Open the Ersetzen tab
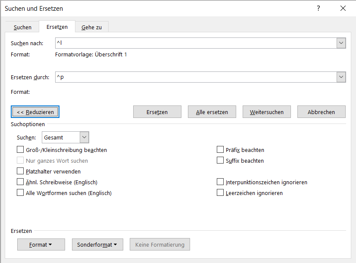Screen dimensions: 356x263 pyautogui.click(x=56, y=27)
